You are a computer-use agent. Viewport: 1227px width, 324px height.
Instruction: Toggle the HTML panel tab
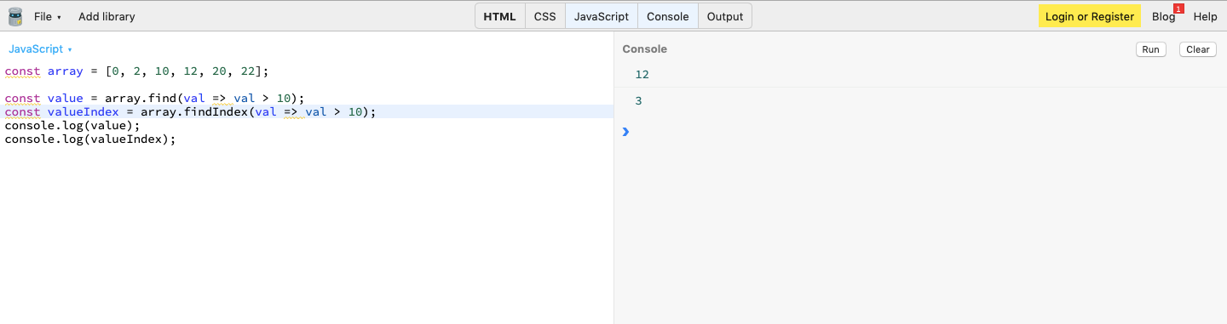pyautogui.click(x=500, y=16)
